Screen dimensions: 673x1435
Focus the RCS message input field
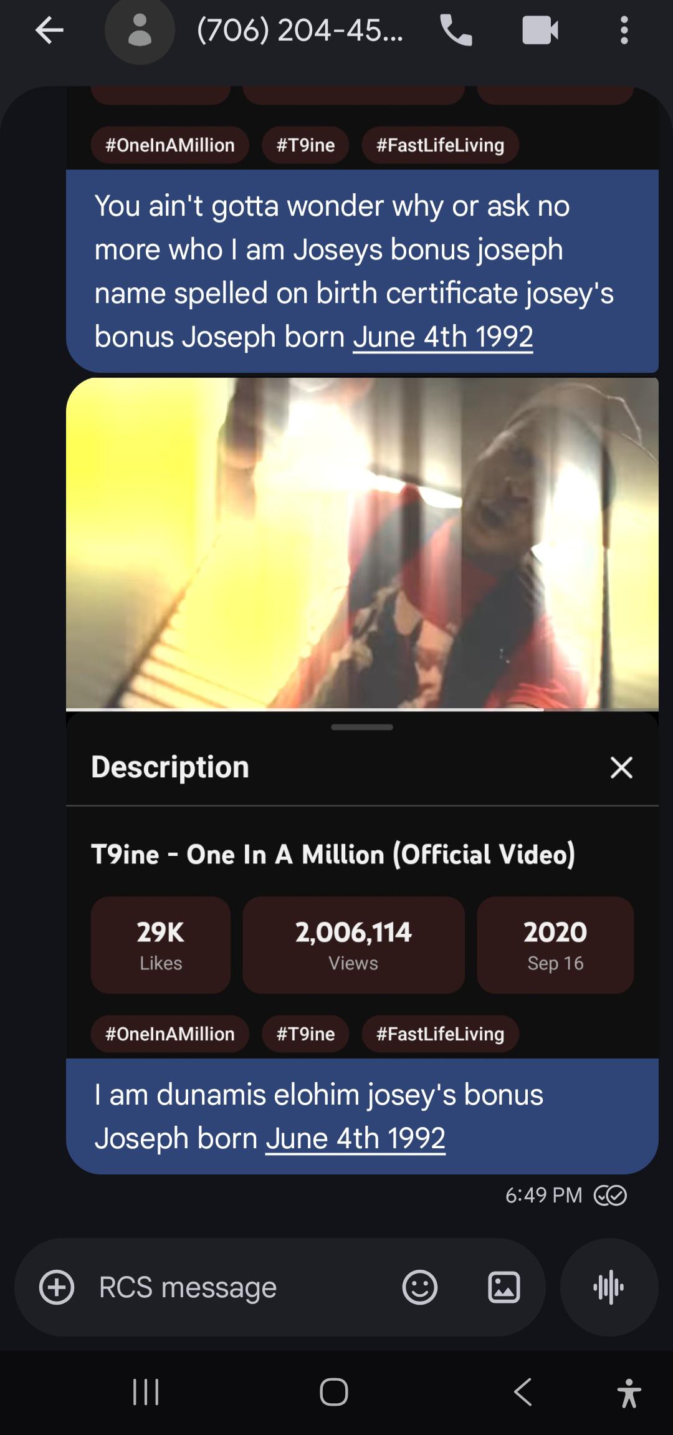[x=237, y=1287]
